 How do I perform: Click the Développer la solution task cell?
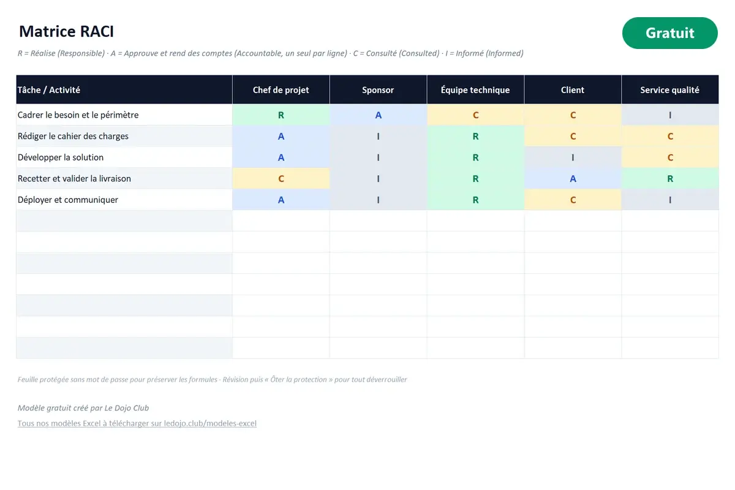pos(124,157)
